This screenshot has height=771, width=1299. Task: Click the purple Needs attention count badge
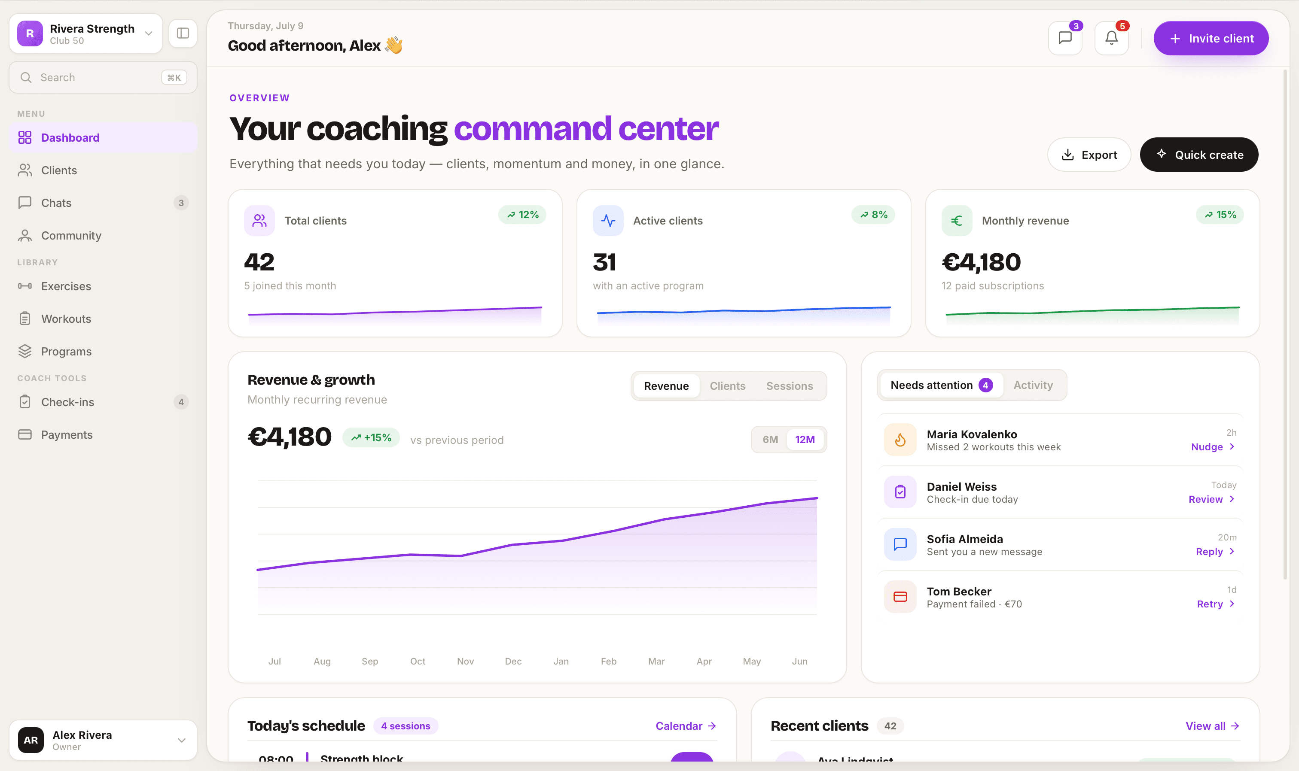[985, 385]
